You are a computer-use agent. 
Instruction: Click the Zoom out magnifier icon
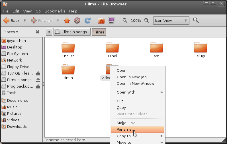coord(125,20)
